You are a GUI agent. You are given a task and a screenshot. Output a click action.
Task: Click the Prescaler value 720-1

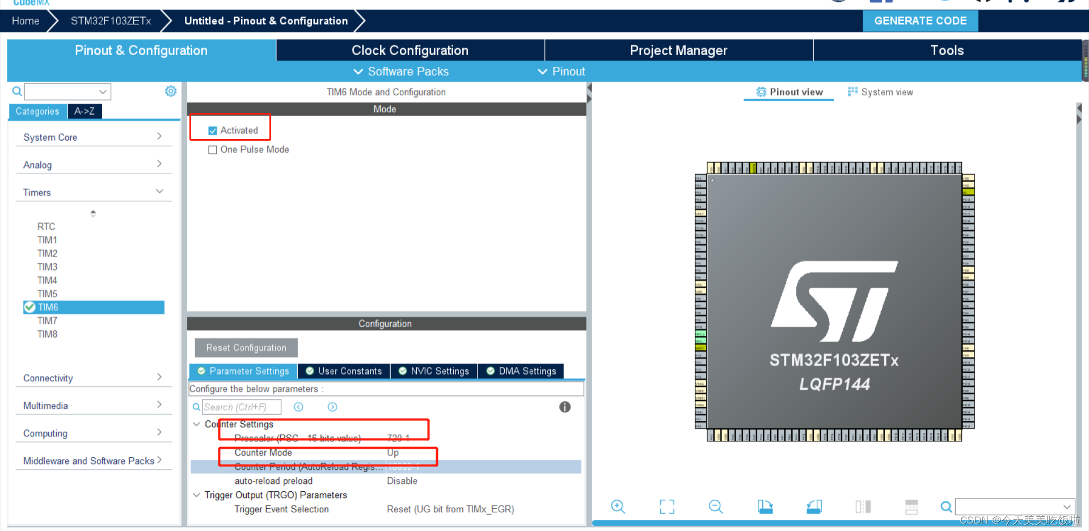(x=398, y=438)
